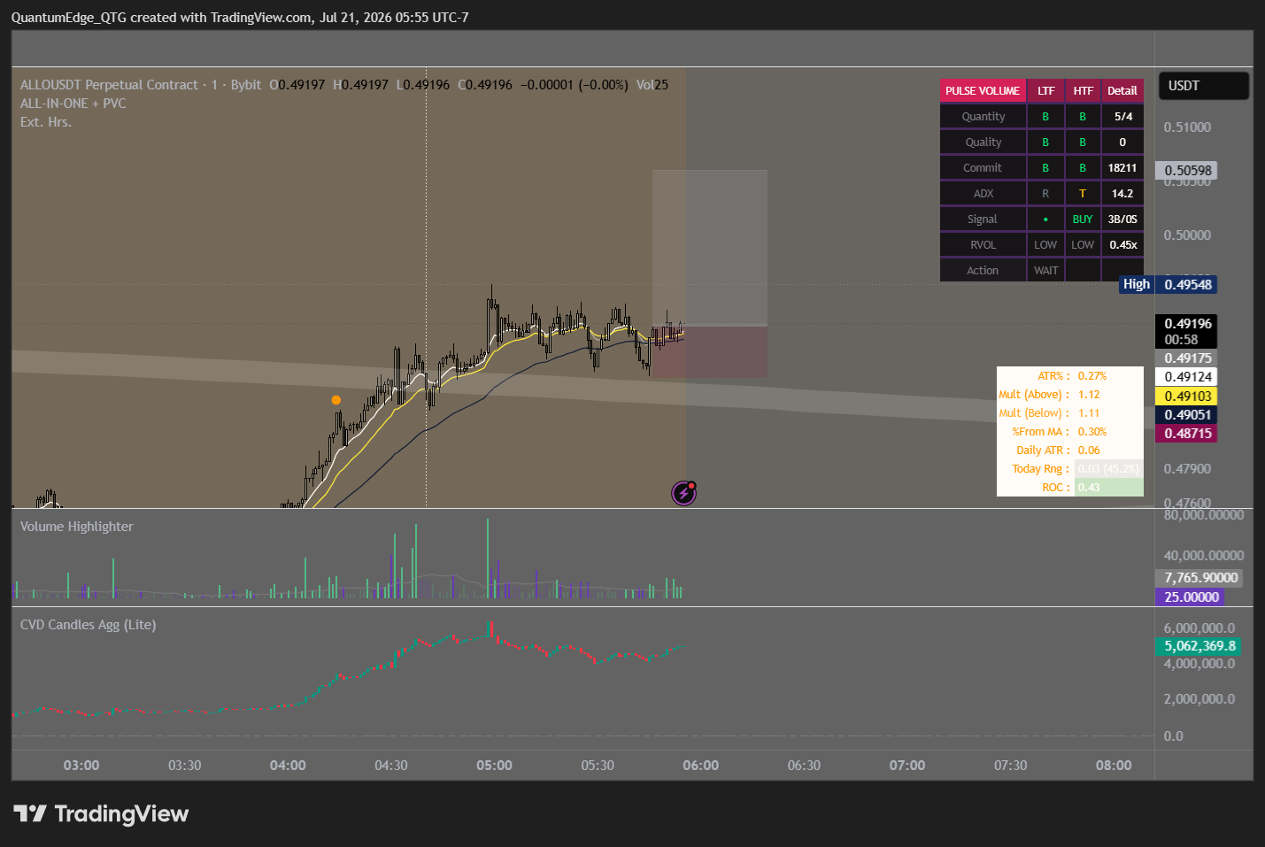Click the Daily ATR 0.06 stat
1265x847 pixels.
pos(1070,450)
